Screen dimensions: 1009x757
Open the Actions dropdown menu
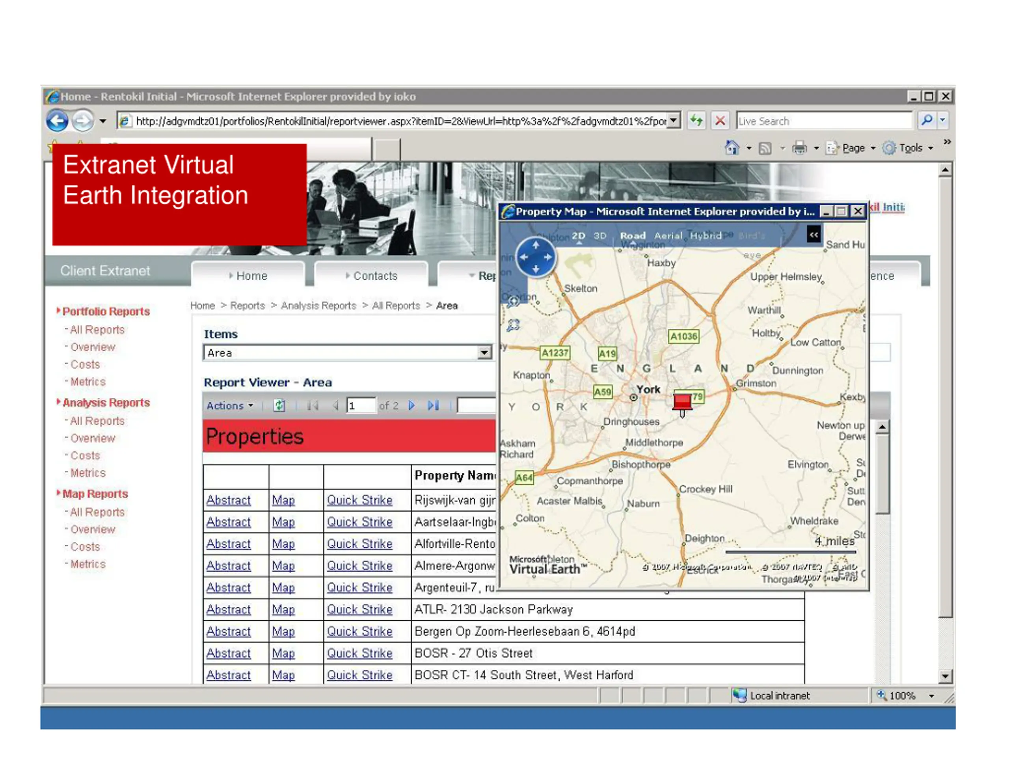pyautogui.click(x=229, y=405)
